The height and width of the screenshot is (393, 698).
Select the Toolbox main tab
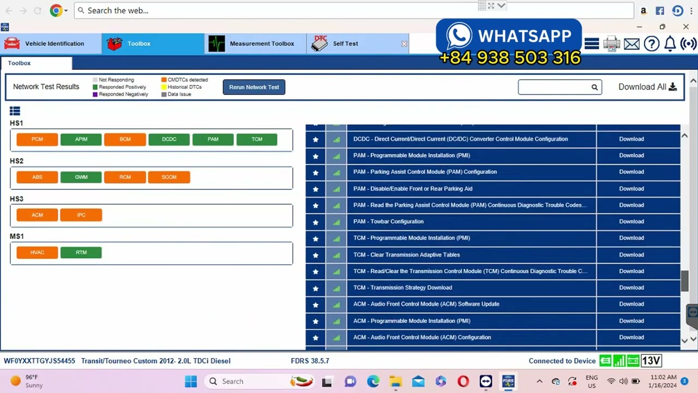coord(153,44)
